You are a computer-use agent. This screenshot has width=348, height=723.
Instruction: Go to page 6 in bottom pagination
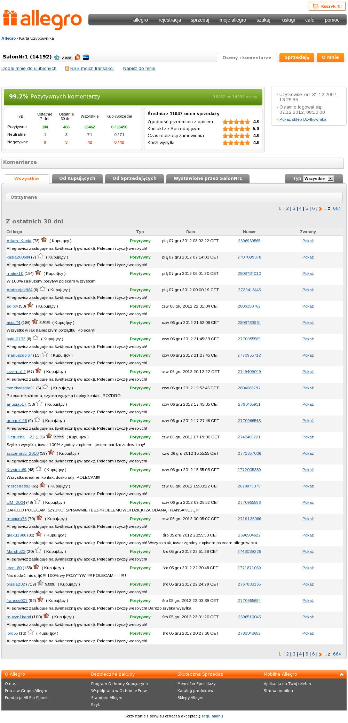point(313,654)
